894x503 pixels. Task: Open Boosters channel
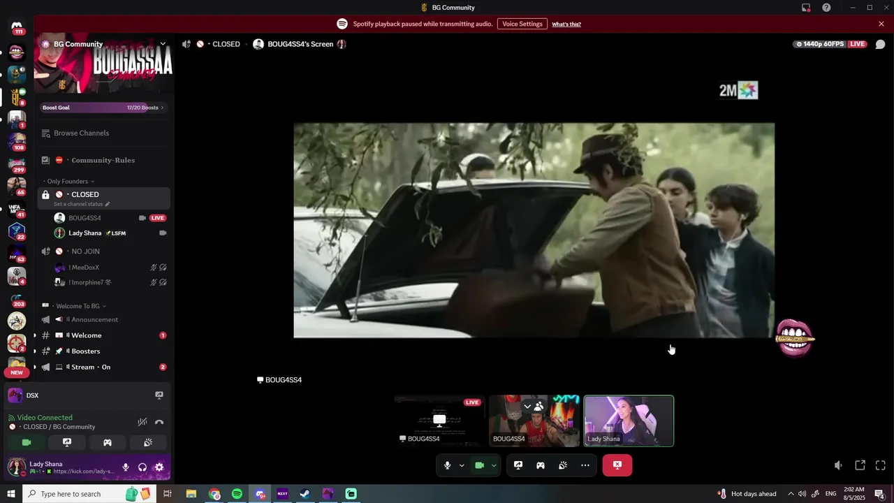103,351
